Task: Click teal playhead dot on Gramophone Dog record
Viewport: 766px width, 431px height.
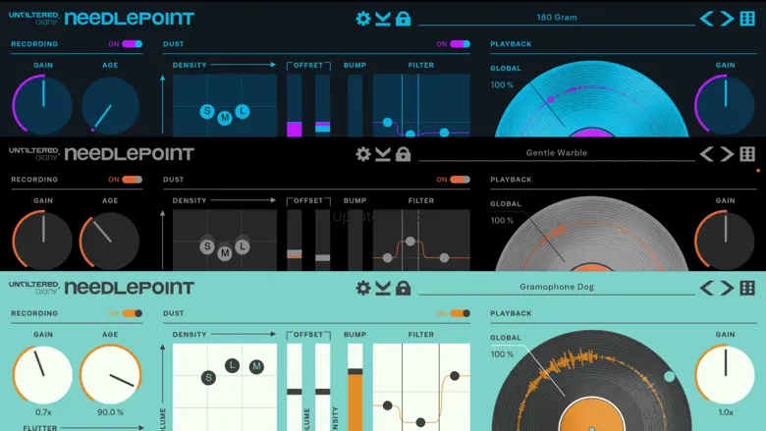Action: pyautogui.click(x=670, y=376)
